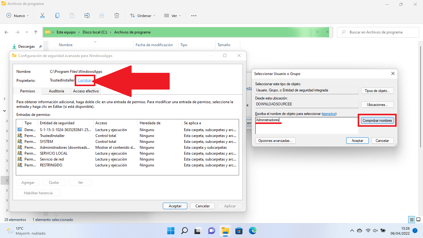Go back with the left arrow
This screenshot has width=423, height=238.
[7, 32]
